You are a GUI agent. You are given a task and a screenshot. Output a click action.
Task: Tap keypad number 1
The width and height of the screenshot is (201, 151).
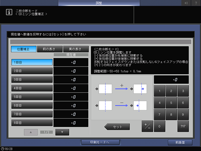(x=159, y=91)
